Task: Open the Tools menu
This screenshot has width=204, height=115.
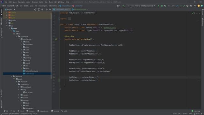Action: pyautogui.click(x=51, y=2)
